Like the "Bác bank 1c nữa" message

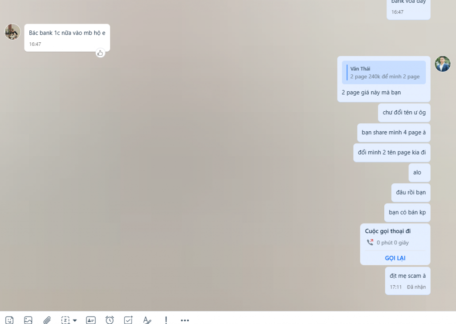pos(100,53)
